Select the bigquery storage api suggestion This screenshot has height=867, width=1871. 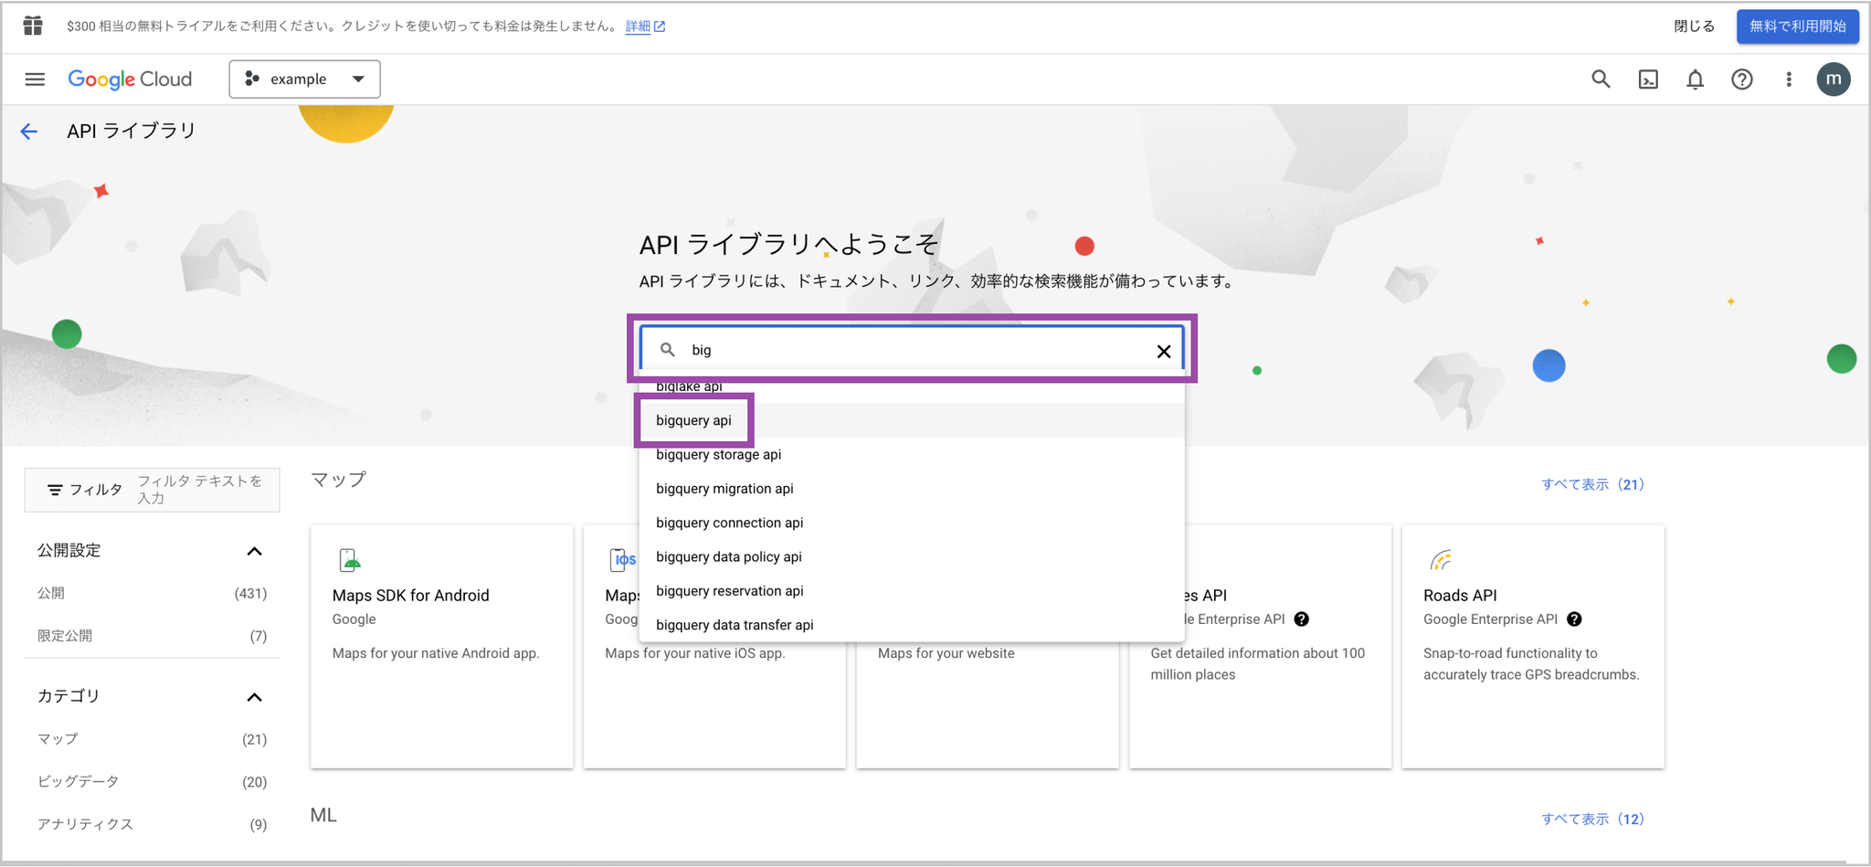click(x=911, y=455)
